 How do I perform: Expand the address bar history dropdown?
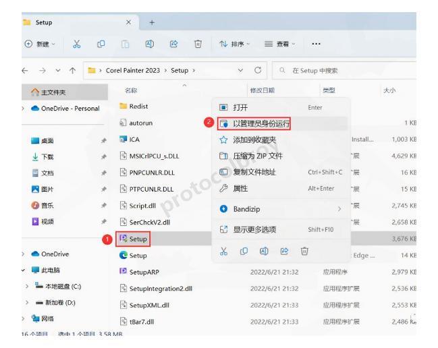click(240, 70)
